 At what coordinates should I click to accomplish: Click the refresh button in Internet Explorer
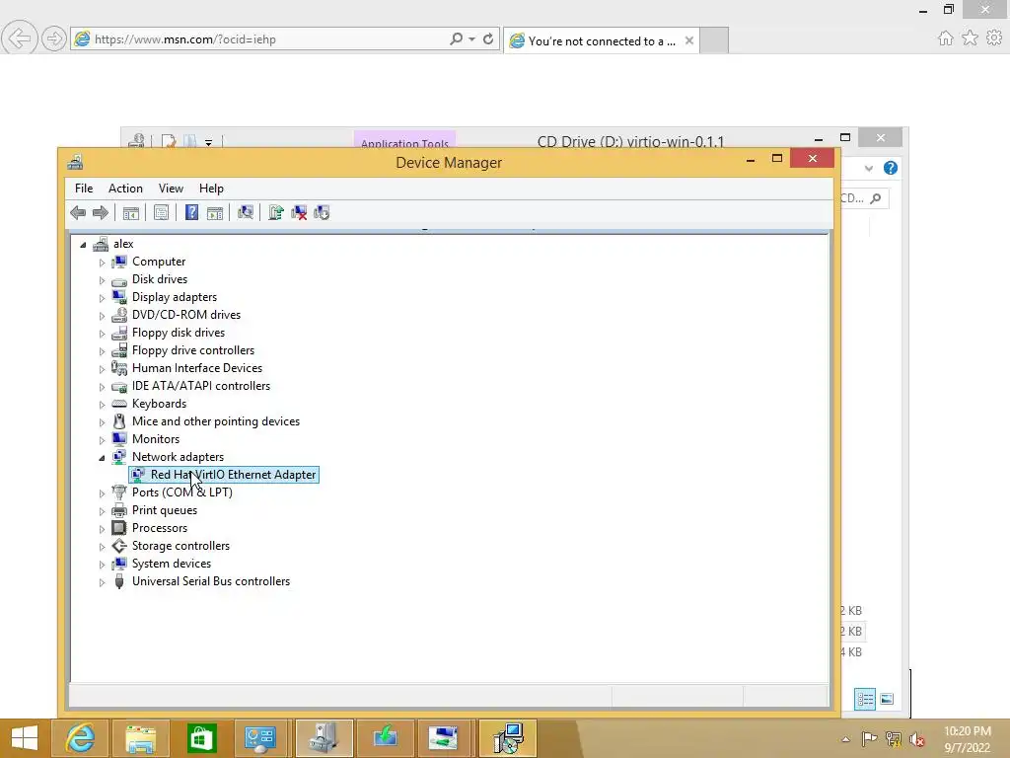tap(488, 38)
